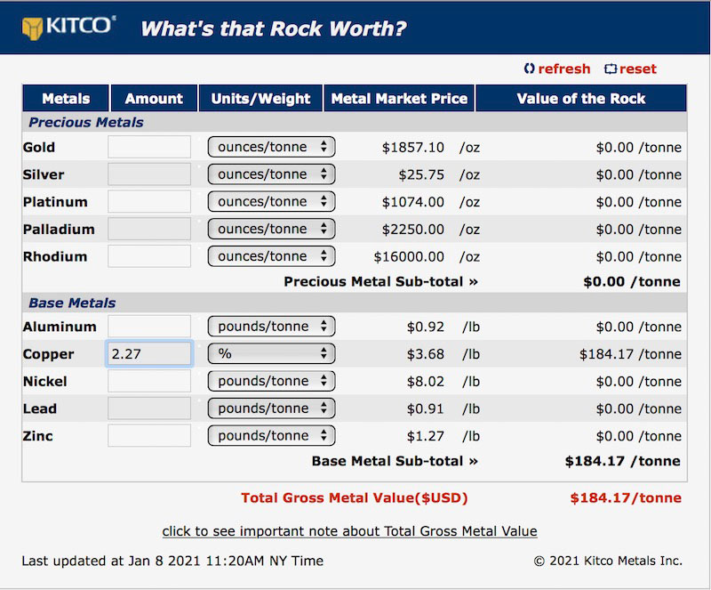711x590 pixels.
Task: Focus the Copper amount field showing 2.27
Action: (x=149, y=354)
